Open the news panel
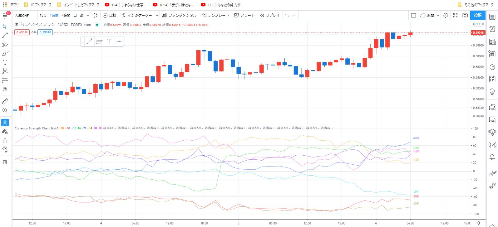Screen dimensions: 498x227 (492, 41)
